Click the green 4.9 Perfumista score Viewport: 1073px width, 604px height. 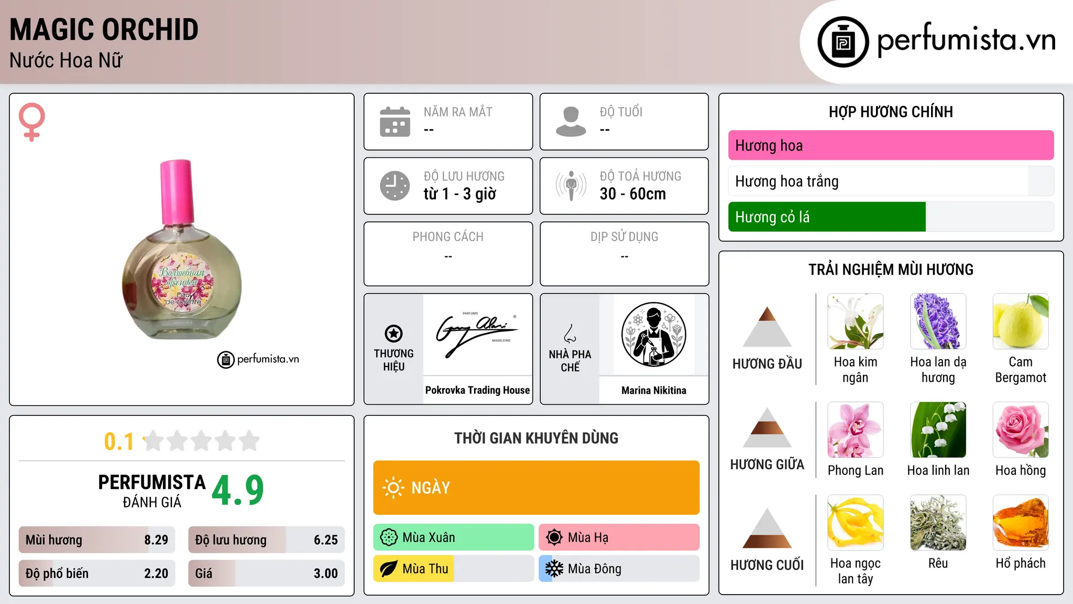(238, 491)
